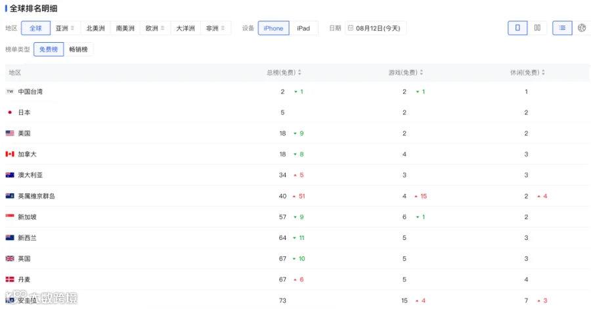Click 新加坡 overall rank value 57

[x=282, y=217]
